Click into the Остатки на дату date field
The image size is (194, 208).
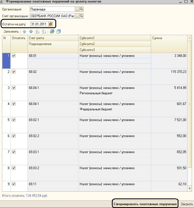tap(39, 24)
